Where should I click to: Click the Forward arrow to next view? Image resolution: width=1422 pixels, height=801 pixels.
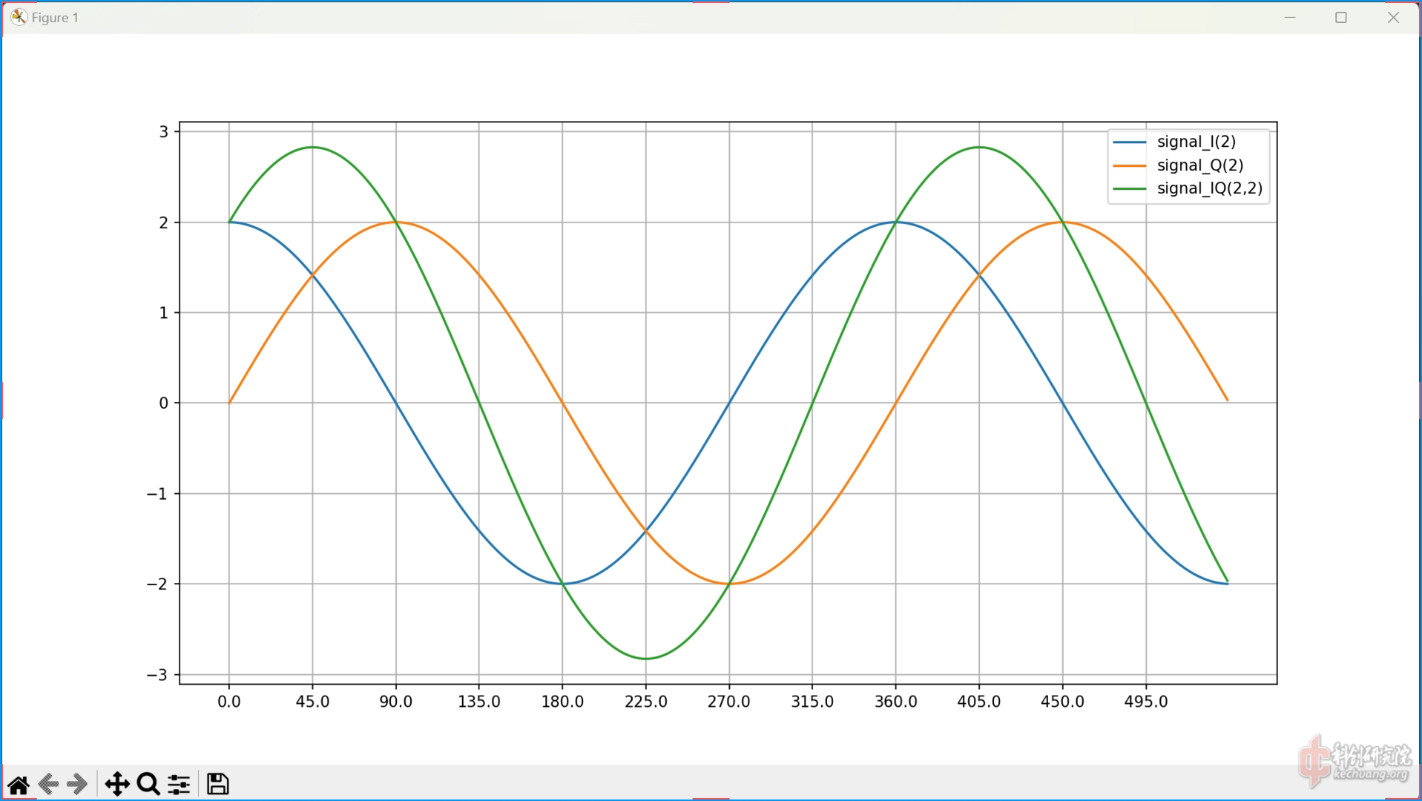(x=77, y=784)
